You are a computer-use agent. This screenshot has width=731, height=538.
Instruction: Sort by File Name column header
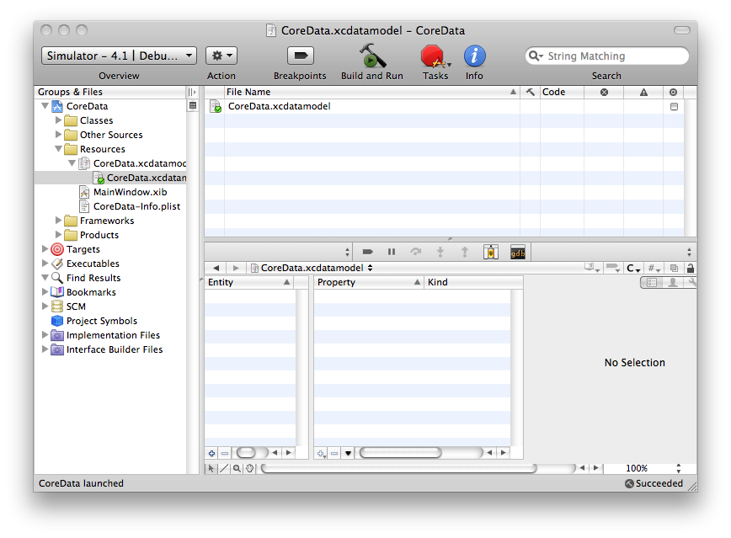[x=371, y=92]
